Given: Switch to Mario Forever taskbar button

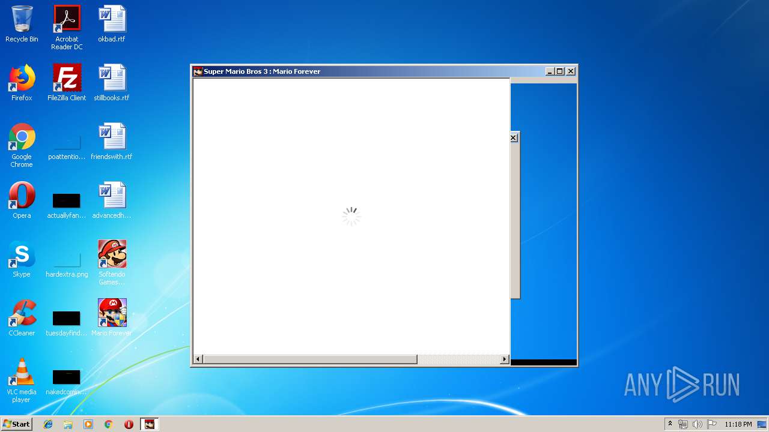Looking at the screenshot, I should 150,424.
